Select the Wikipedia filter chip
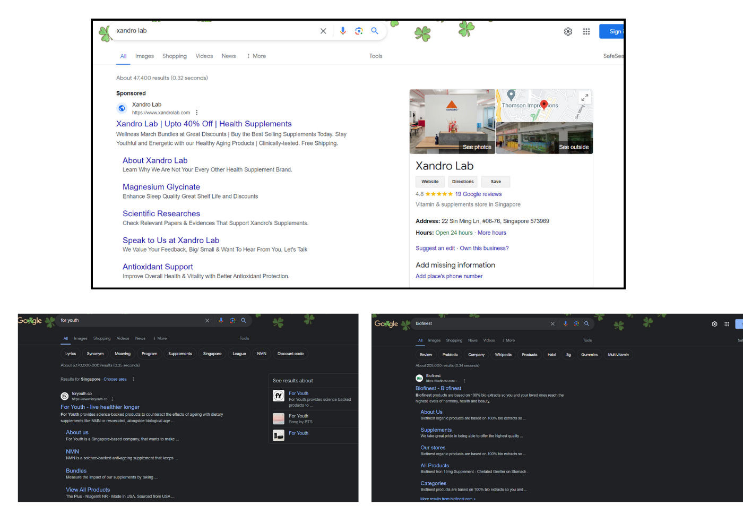Image resolution: width=743 pixels, height=531 pixels. [503, 355]
